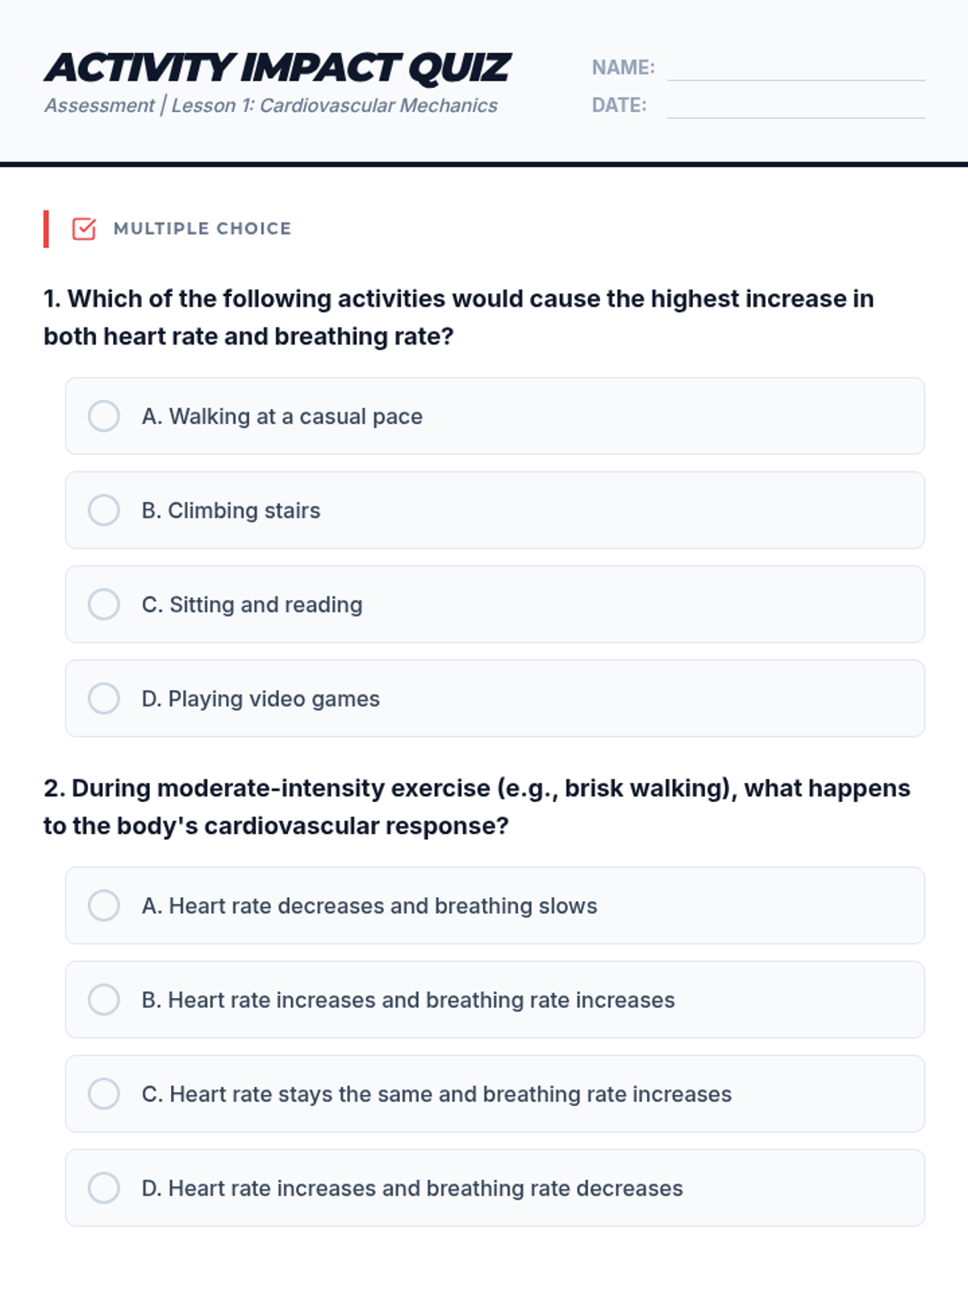Click the red checkbox icon beside Multiple Choice

point(84,229)
